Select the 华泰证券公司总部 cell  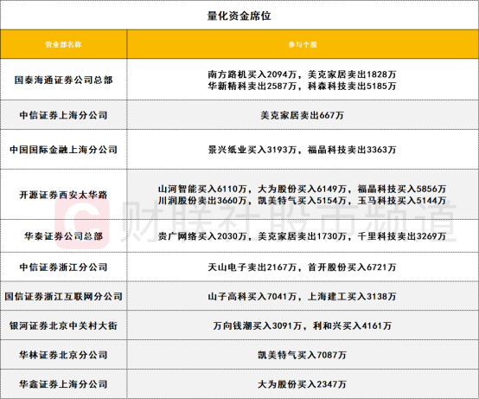click(63, 236)
